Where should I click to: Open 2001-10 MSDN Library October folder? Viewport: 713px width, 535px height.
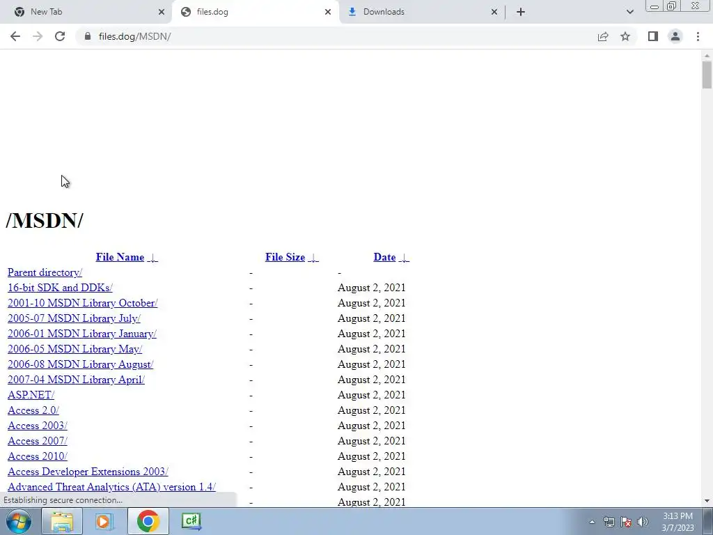83,303
